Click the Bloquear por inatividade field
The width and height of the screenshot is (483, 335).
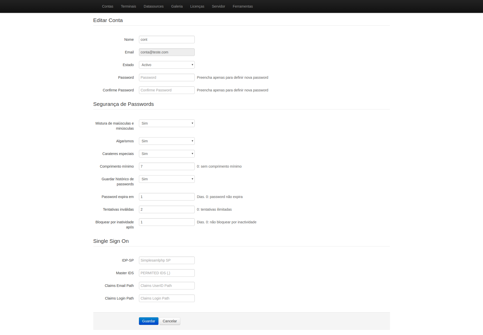167,222
